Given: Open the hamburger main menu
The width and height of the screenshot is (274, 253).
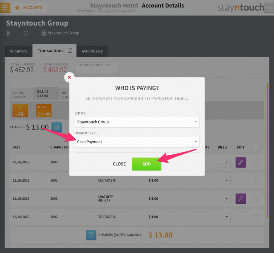Looking at the screenshot, I should pyautogui.click(x=5, y=8).
